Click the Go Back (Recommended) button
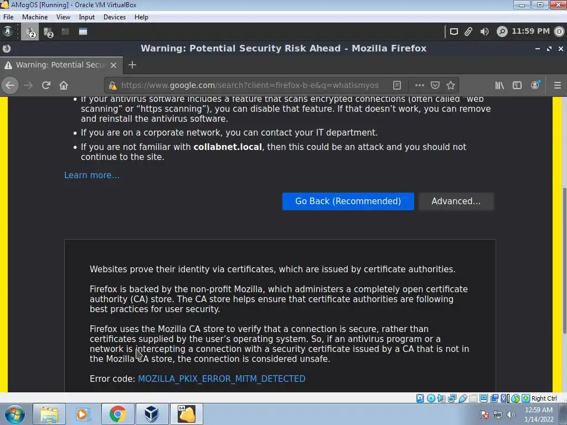Screen dimensions: 567x425 348,201
